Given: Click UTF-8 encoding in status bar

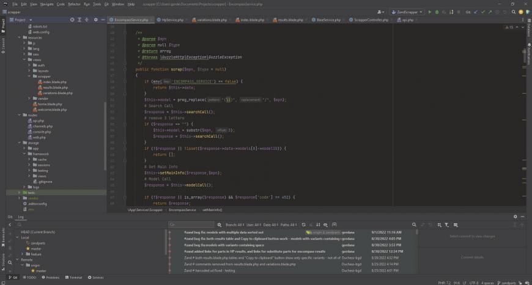Looking at the screenshot, I should click(x=473, y=283).
